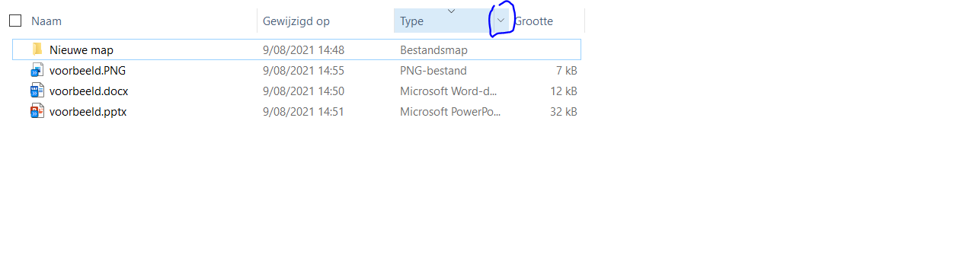Image resolution: width=966 pixels, height=277 pixels.
Task: Open the Type column filter dropdown arrow
Action: click(x=501, y=21)
